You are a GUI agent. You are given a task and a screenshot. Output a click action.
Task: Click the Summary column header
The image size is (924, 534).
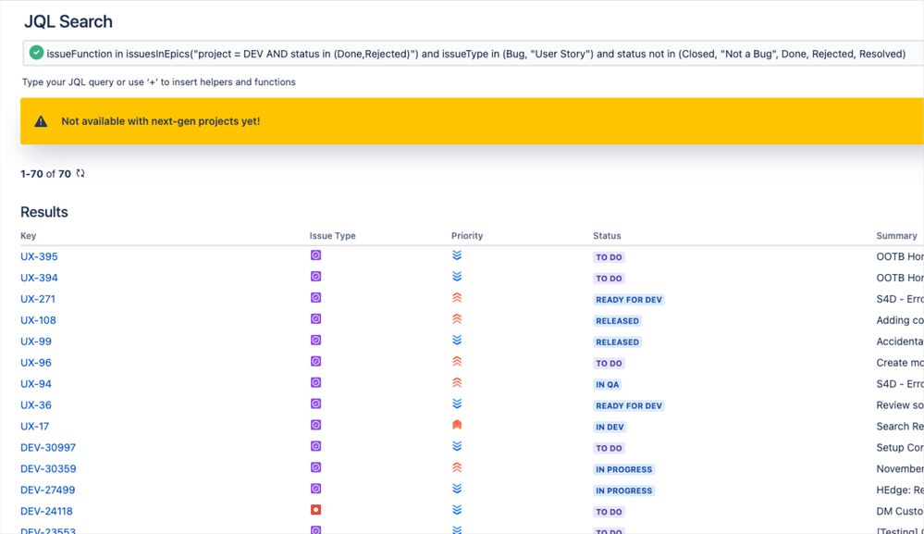pos(896,236)
